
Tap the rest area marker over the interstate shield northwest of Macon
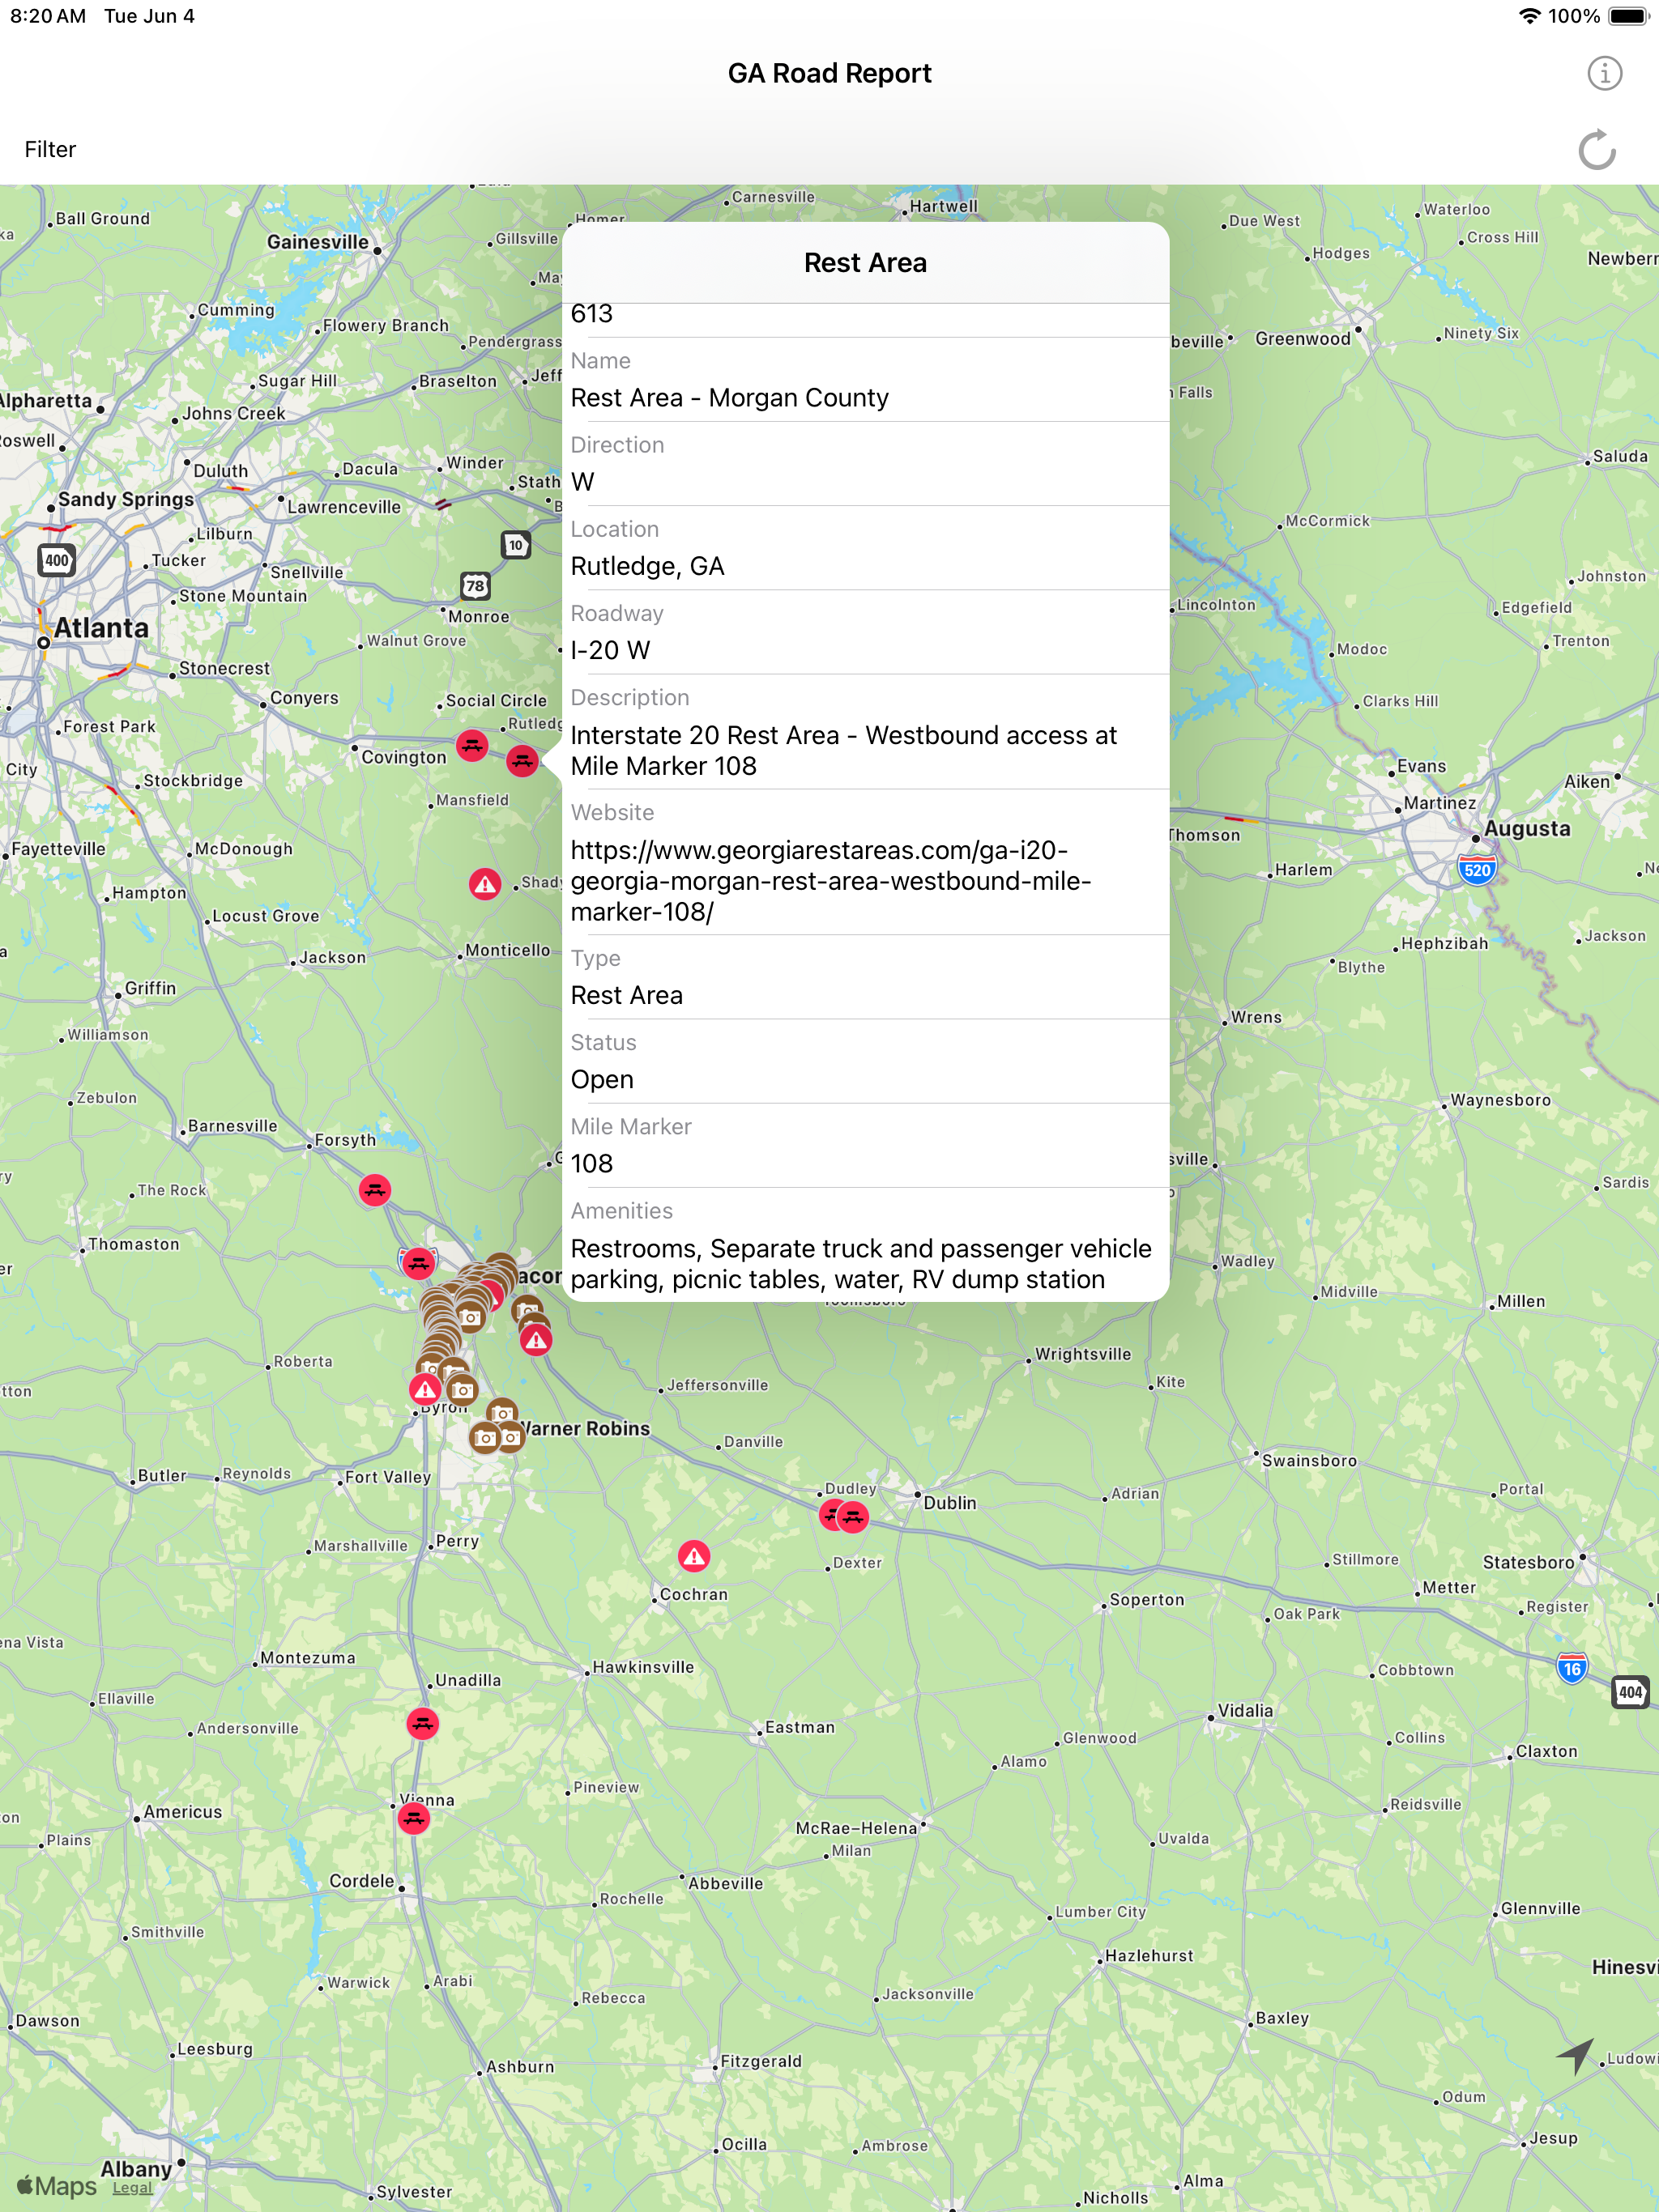point(418,1263)
